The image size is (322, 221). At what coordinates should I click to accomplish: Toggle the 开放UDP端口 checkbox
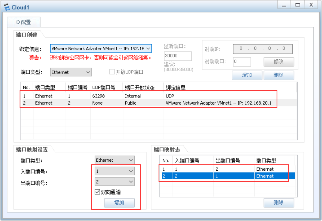coord(112,72)
